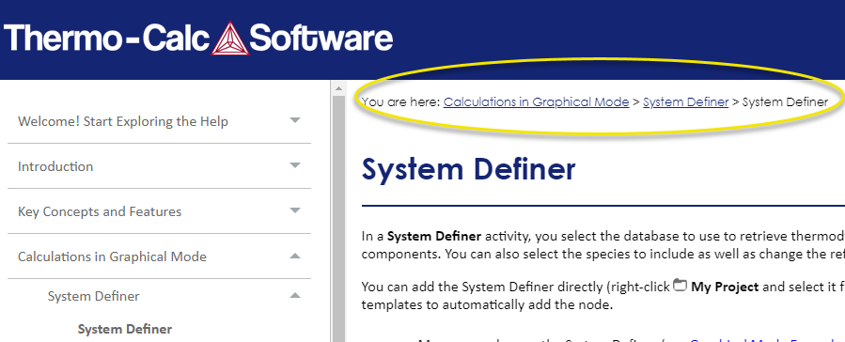This screenshot has width=845, height=342.
Task: Click the My Project folder icon in text
Action: 681,286
